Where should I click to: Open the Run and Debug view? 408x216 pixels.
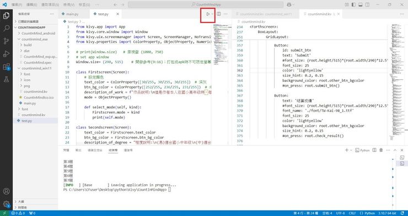pyautogui.click(x=6, y=54)
